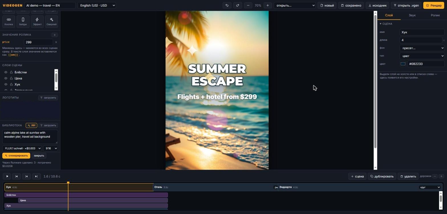Remove the price variable
The image size is (447, 214).
coord(56,42)
